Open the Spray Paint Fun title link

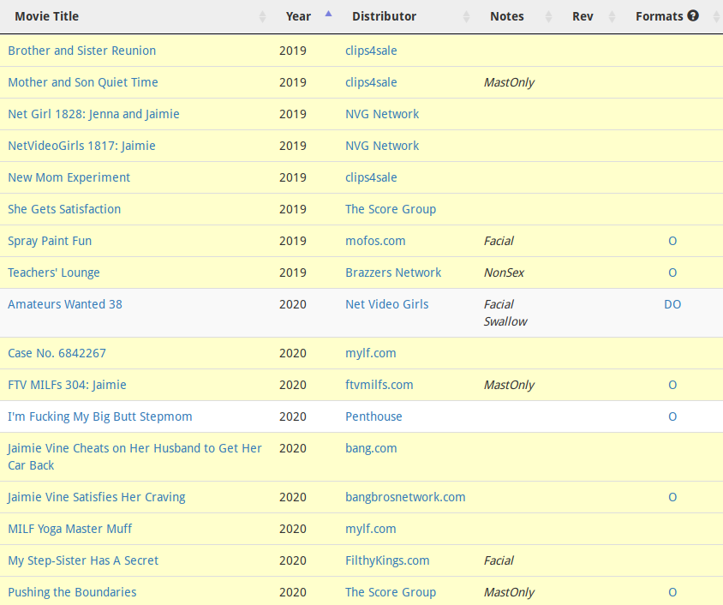tap(50, 241)
